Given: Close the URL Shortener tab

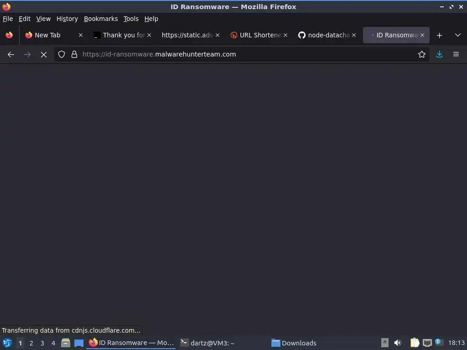Looking at the screenshot, I should [x=285, y=35].
